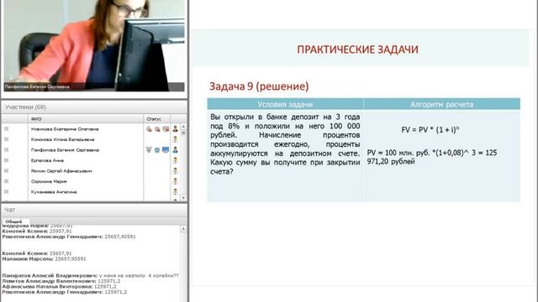This screenshot has height=302, width=538.
Task: Toggle the checkbox next to Панфилова Евгения Сергеевна
Action: [x=6, y=149]
